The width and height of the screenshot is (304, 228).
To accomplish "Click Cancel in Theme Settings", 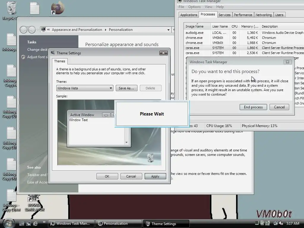I will [x=131, y=176].
